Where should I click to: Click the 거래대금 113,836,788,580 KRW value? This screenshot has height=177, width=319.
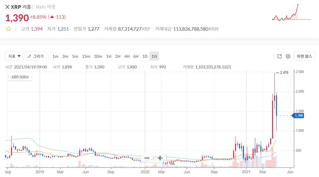coord(187,29)
